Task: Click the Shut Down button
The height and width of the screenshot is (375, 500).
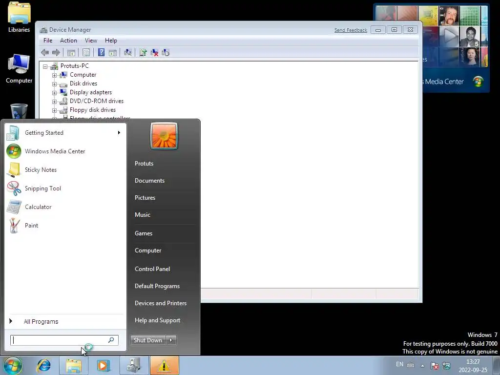Action: [x=148, y=340]
